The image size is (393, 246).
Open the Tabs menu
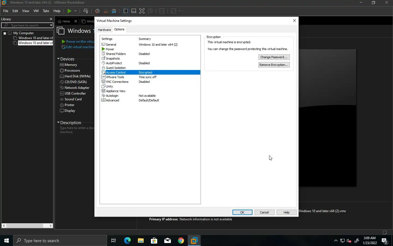(x=46, y=11)
